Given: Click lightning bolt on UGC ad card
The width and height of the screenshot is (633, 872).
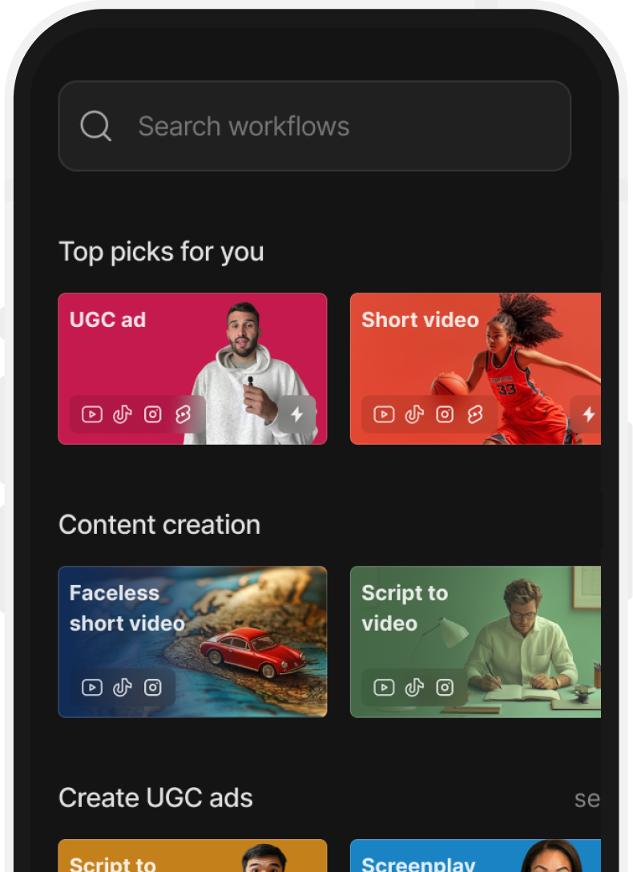Looking at the screenshot, I should click(296, 414).
